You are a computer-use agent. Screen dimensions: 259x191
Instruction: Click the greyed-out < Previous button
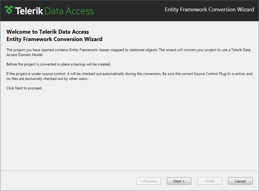point(148,181)
